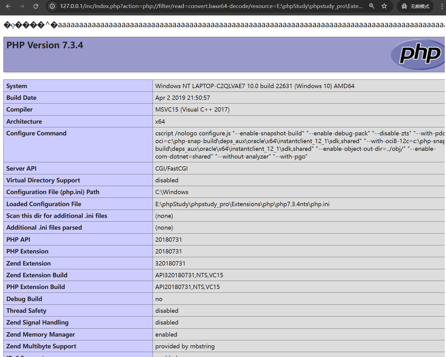446x357 pixels.
Task: Go forward to the next page
Action: point(22,6)
